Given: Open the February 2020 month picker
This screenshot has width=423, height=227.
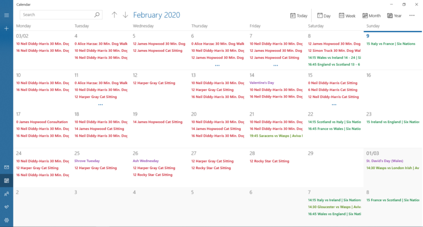Looking at the screenshot, I should pos(156,15).
